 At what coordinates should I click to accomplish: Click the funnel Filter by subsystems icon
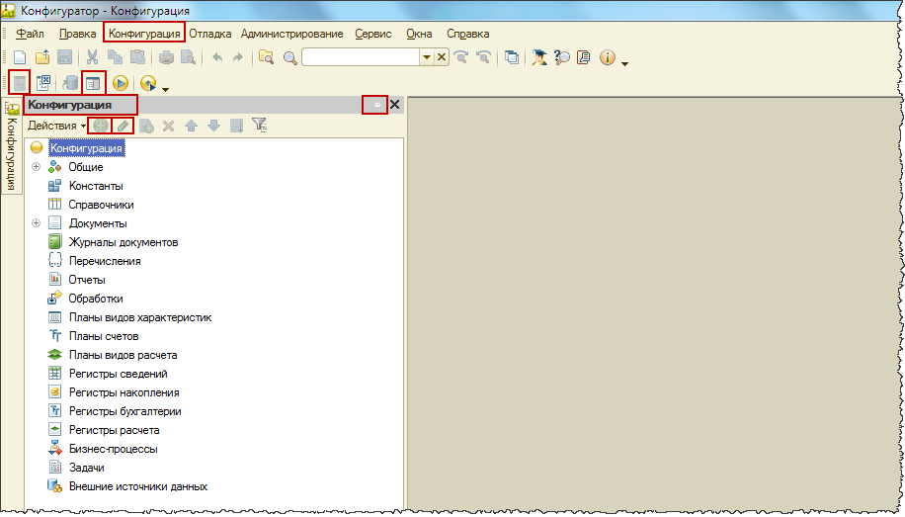[x=260, y=125]
